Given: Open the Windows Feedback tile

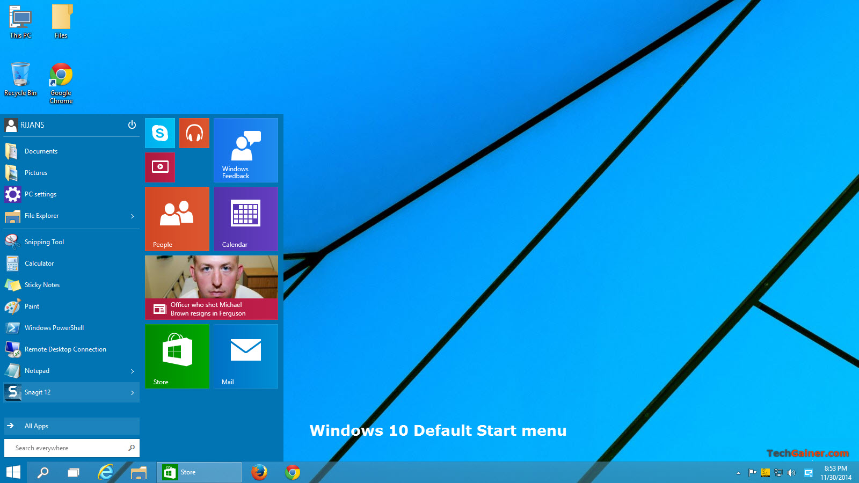Looking at the screenshot, I should [x=245, y=150].
